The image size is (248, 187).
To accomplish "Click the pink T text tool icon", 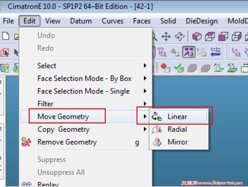I will [x=162, y=52].
